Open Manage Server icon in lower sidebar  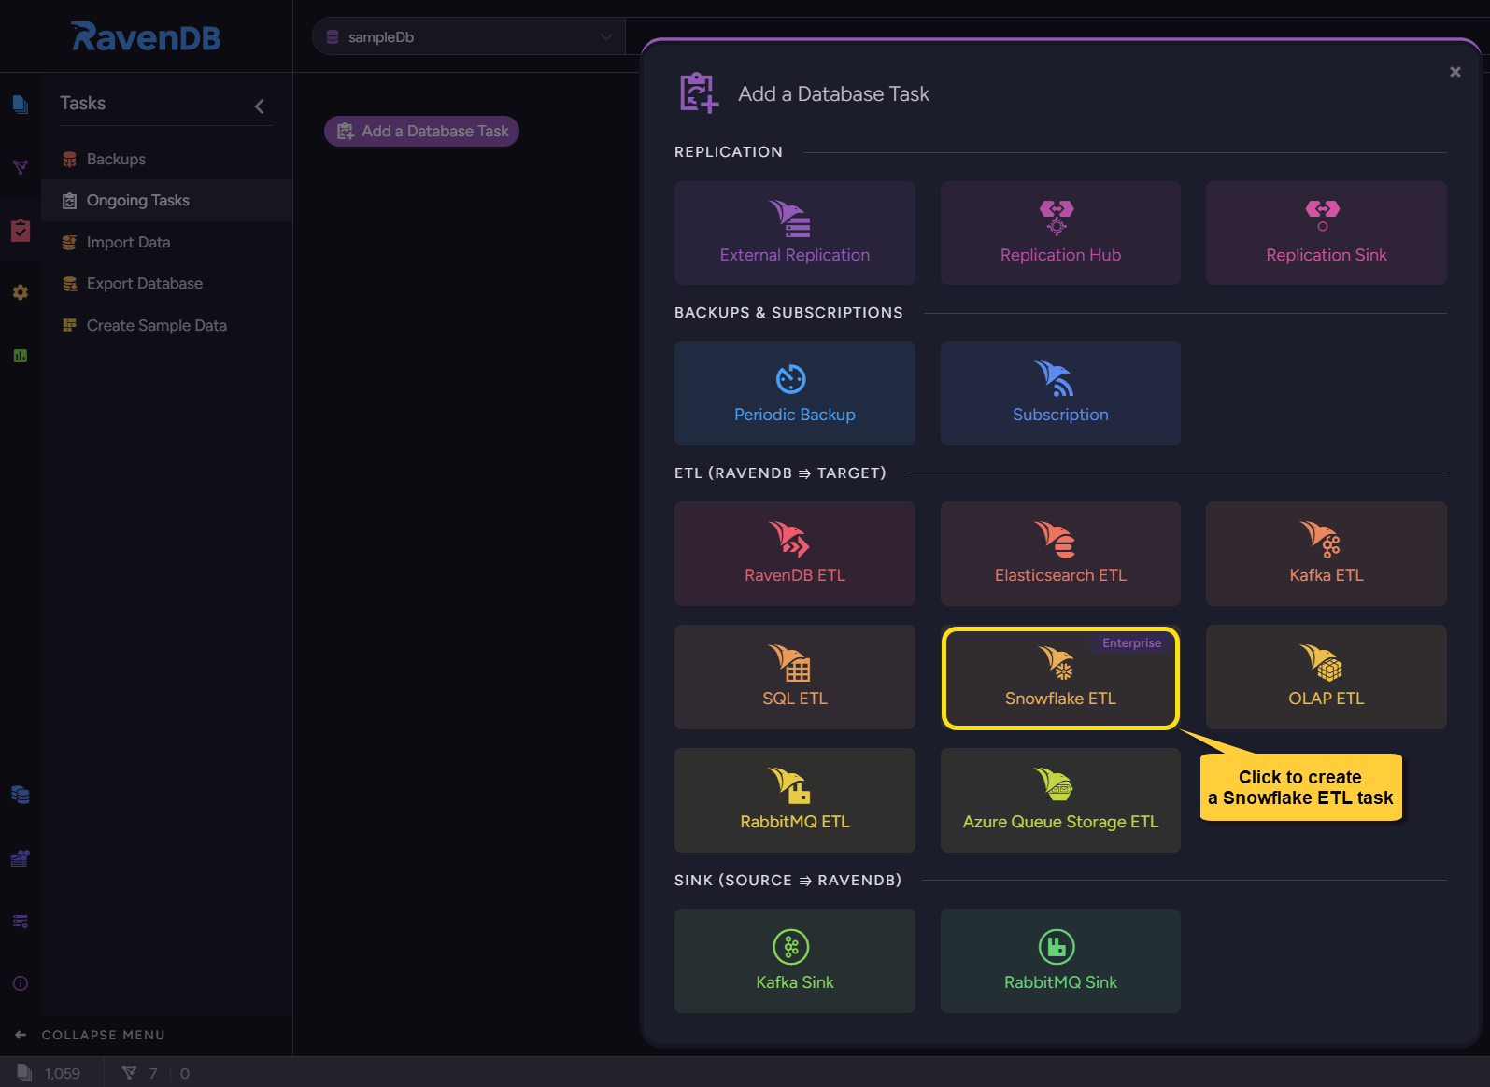pyautogui.click(x=20, y=921)
